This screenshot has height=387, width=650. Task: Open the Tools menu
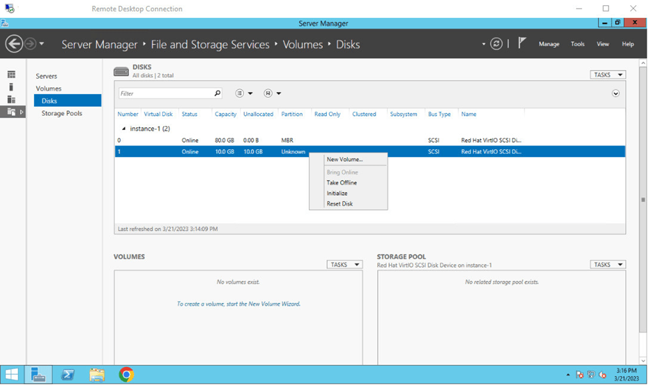pos(577,44)
